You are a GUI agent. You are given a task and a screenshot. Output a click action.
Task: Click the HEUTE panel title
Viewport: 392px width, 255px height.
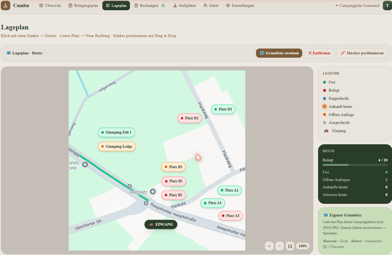click(328, 151)
